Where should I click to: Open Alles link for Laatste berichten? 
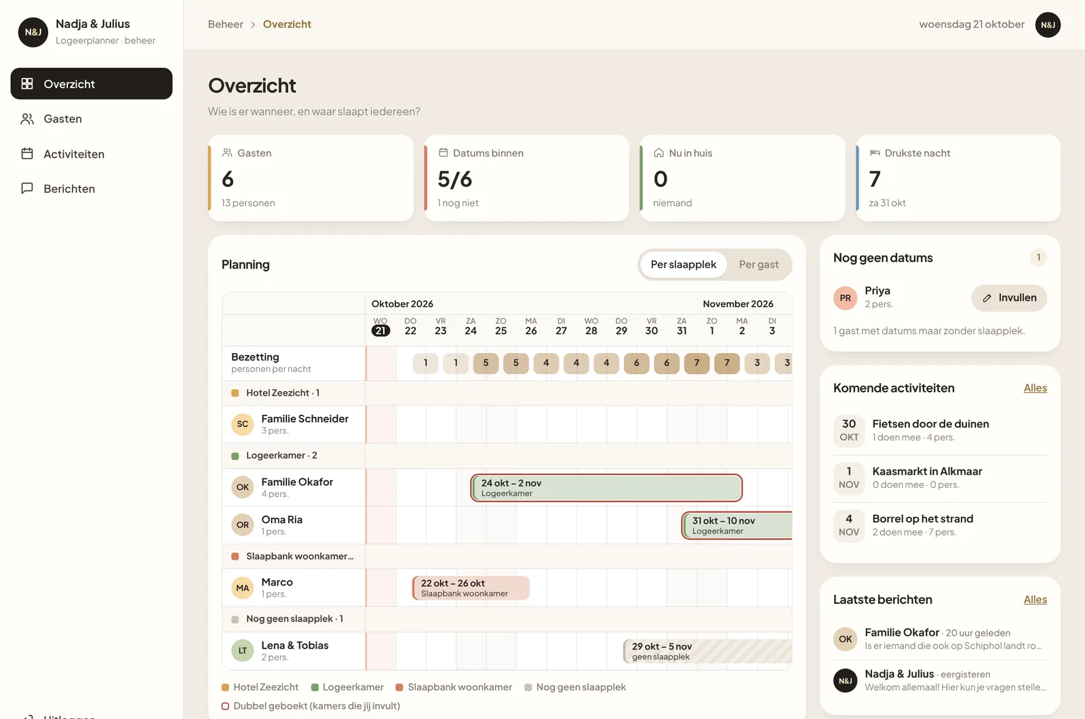click(x=1035, y=599)
